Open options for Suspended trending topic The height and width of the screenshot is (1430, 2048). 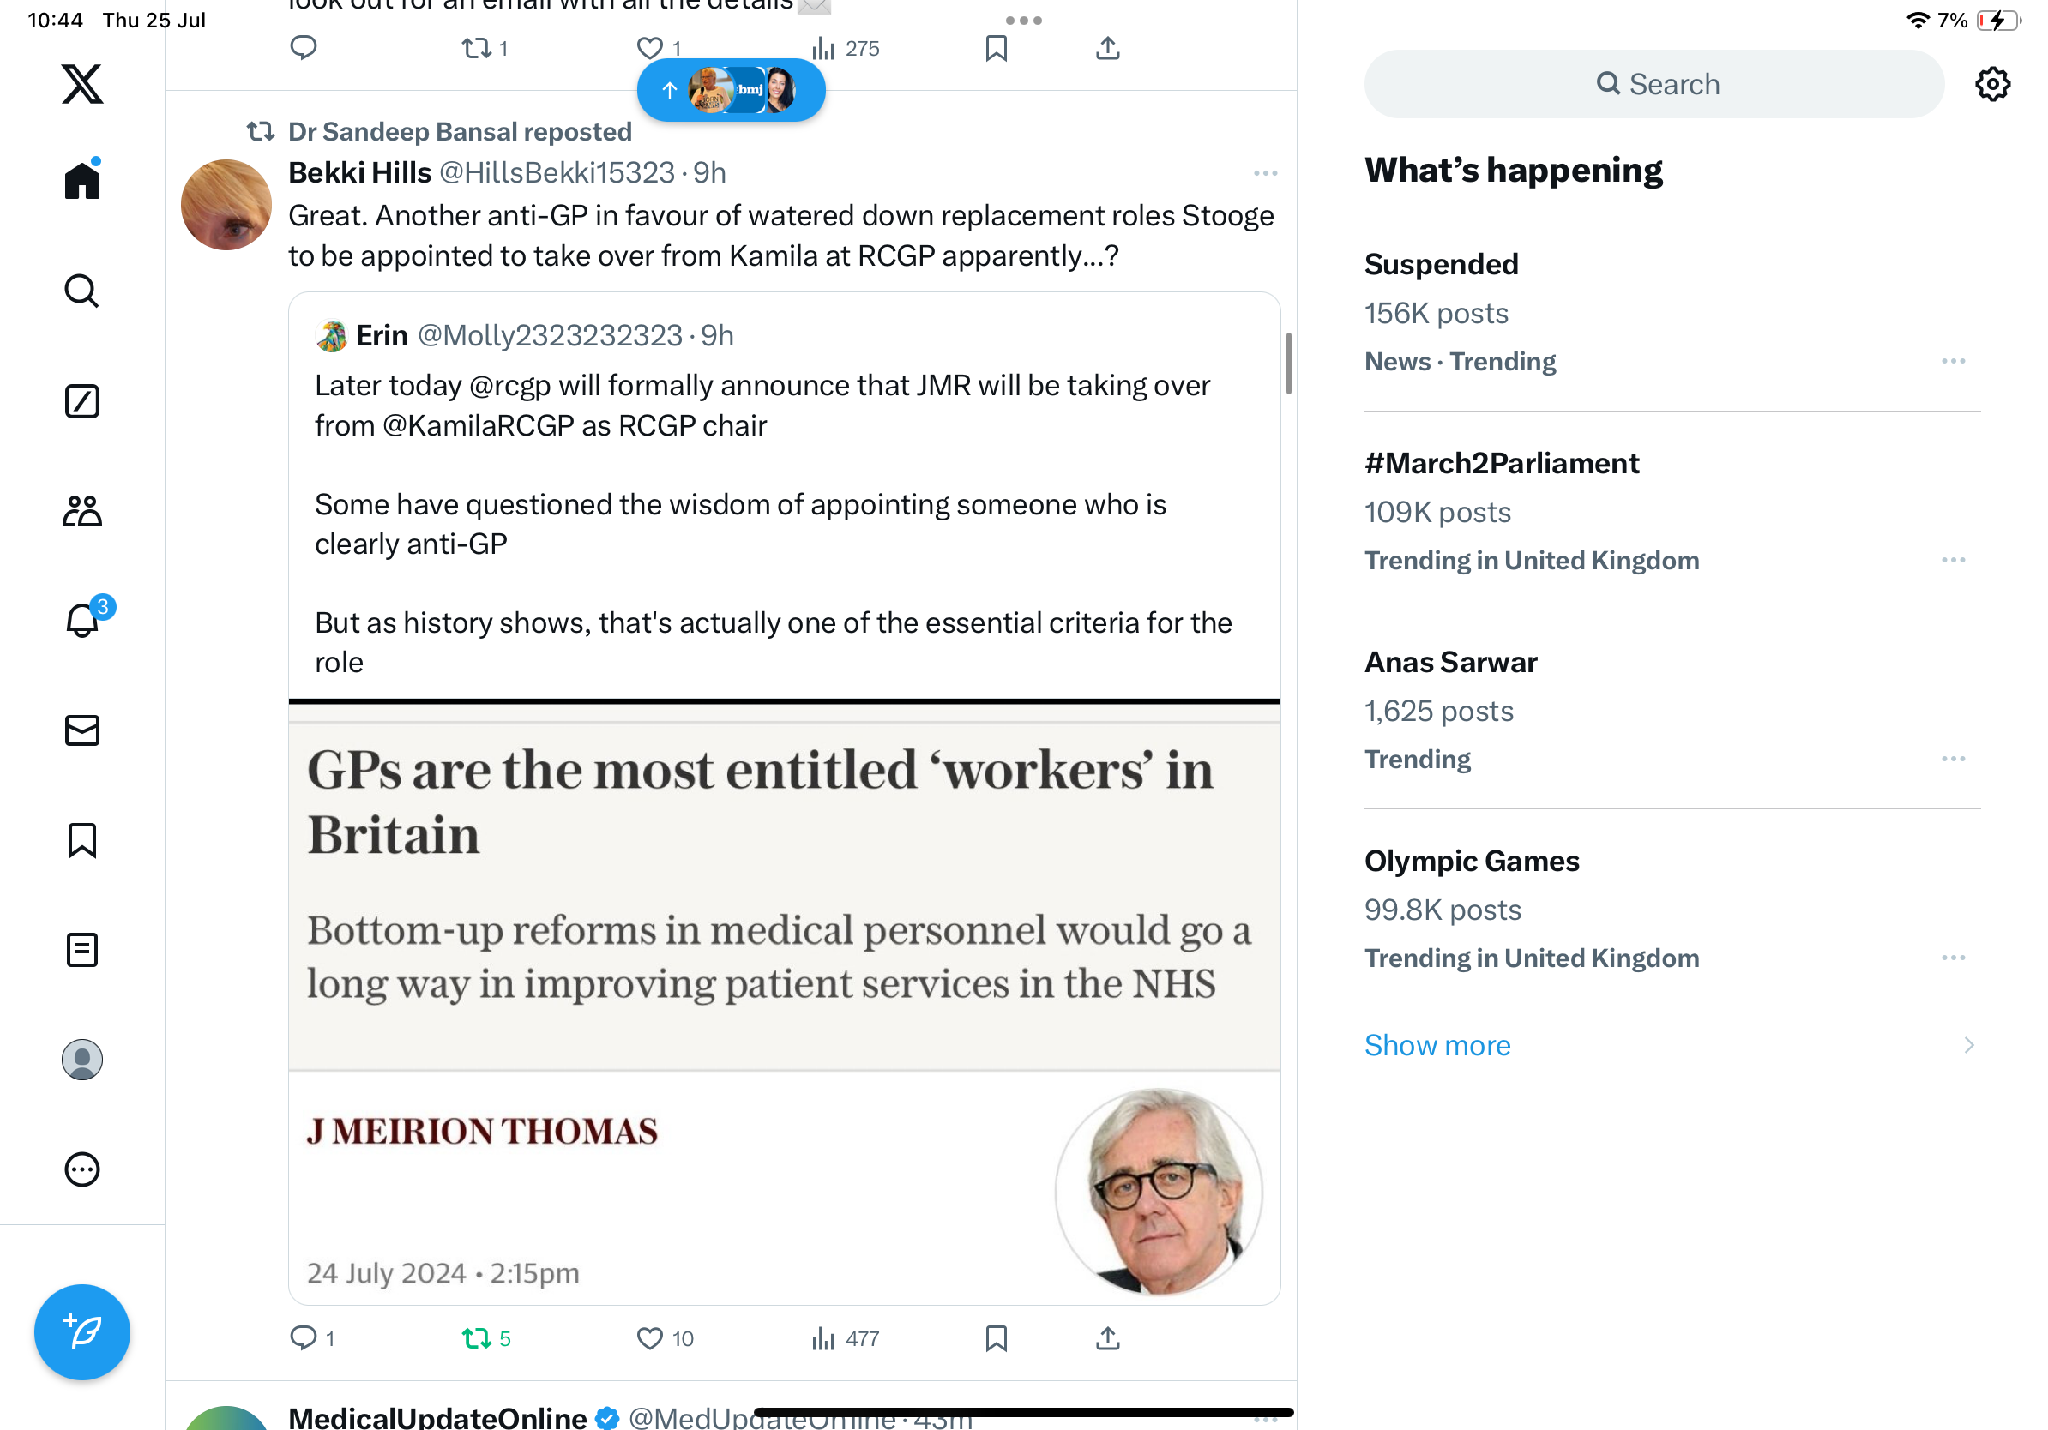click(1953, 361)
